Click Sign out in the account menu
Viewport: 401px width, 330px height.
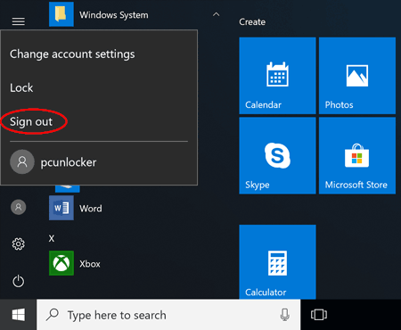(31, 122)
